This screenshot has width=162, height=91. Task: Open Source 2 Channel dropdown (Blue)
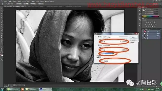[x=112, y=50]
